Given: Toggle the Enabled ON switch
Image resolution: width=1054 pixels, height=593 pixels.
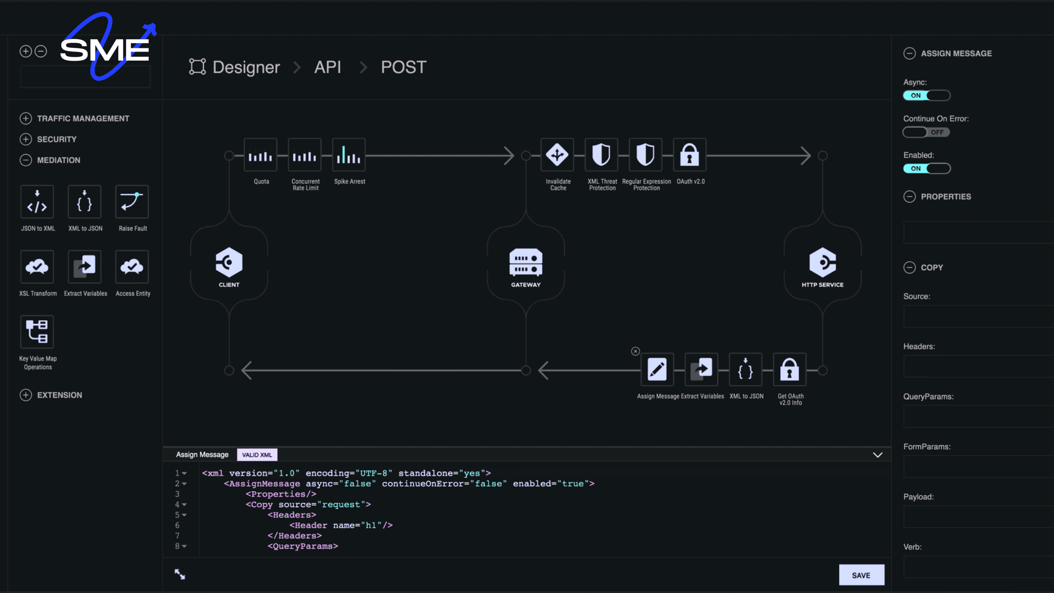Looking at the screenshot, I should click(x=926, y=168).
